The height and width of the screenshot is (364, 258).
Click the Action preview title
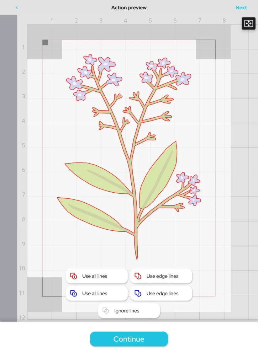tap(129, 7)
